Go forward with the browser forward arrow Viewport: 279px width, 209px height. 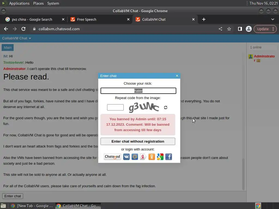pos(15,29)
